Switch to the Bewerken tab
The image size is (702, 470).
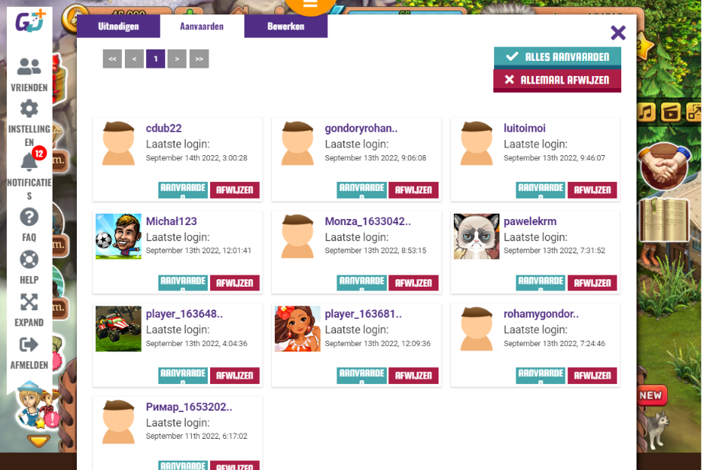[286, 27]
